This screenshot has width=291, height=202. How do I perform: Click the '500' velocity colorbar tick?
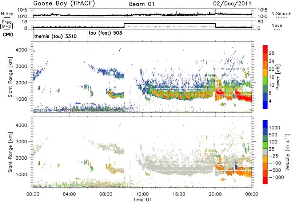[x=273, y=135]
